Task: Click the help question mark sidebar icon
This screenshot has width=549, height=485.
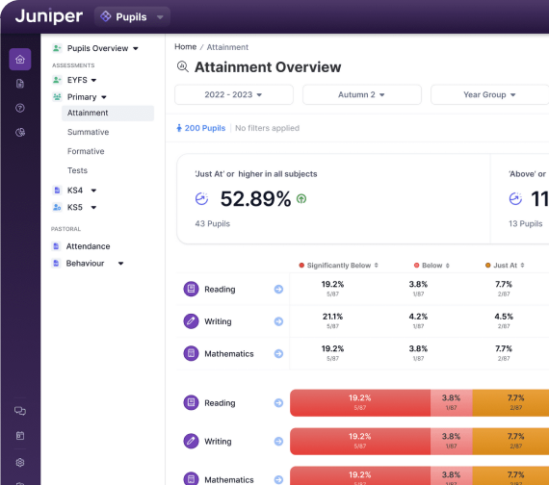Action: coord(20,108)
